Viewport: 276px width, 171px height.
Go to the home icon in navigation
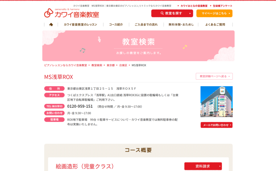(x=51, y=24)
